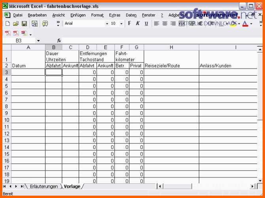
Task: Open the Ansicht menu
Action: [x=59, y=15]
